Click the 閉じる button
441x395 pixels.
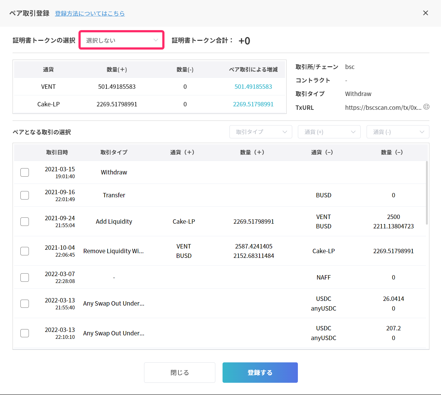(180, 372)
